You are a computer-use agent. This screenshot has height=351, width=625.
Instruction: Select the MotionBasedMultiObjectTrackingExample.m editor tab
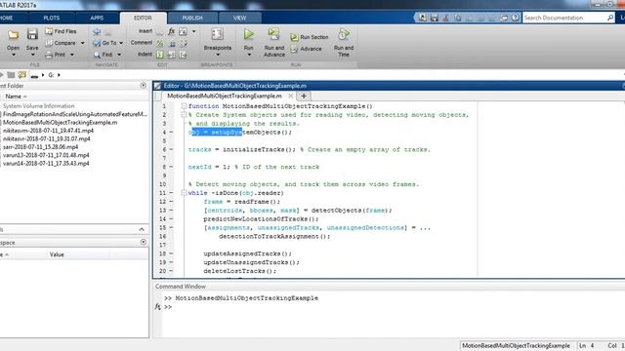pos(225,96)
